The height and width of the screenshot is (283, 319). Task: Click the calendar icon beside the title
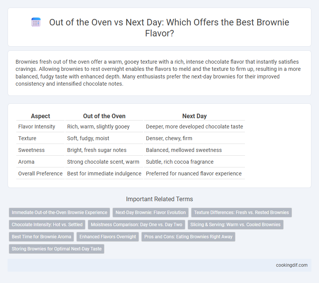click(x=36, y=22)
